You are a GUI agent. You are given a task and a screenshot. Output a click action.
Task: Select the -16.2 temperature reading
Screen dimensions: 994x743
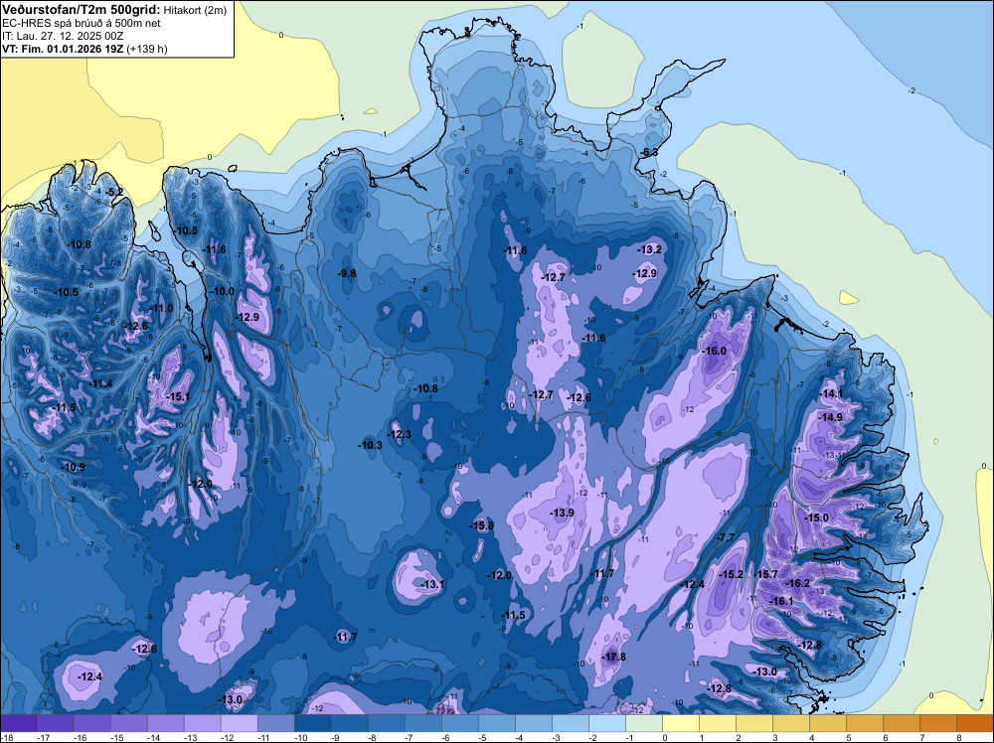(x=797, y=583)
